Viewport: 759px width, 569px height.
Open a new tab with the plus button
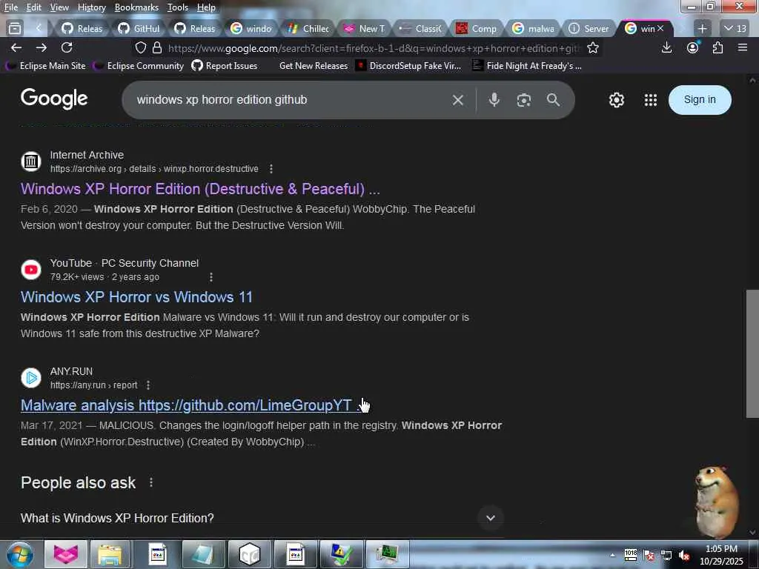coord(703,29)
